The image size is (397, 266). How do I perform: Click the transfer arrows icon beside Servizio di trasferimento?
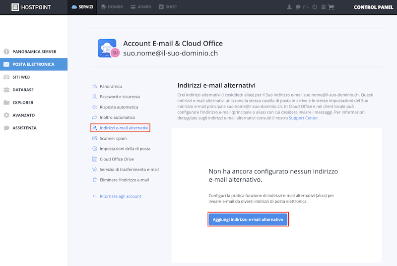[95, 169]
